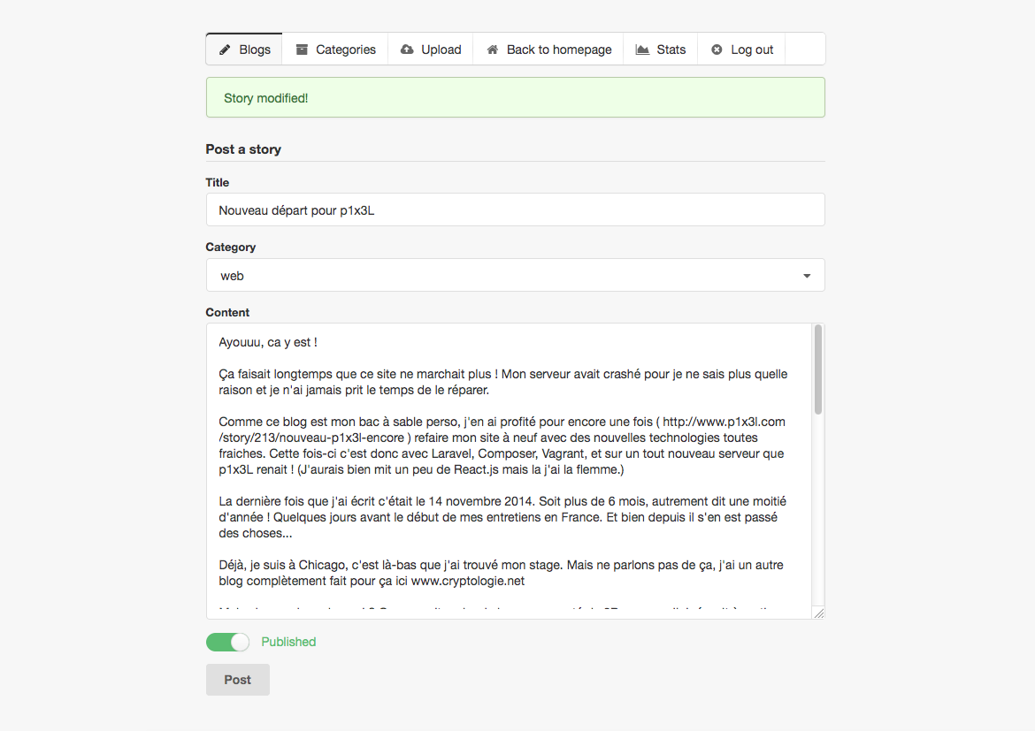Click the pencil icon beside Blogs
The image size is (1035, 731).
[225, 49]
